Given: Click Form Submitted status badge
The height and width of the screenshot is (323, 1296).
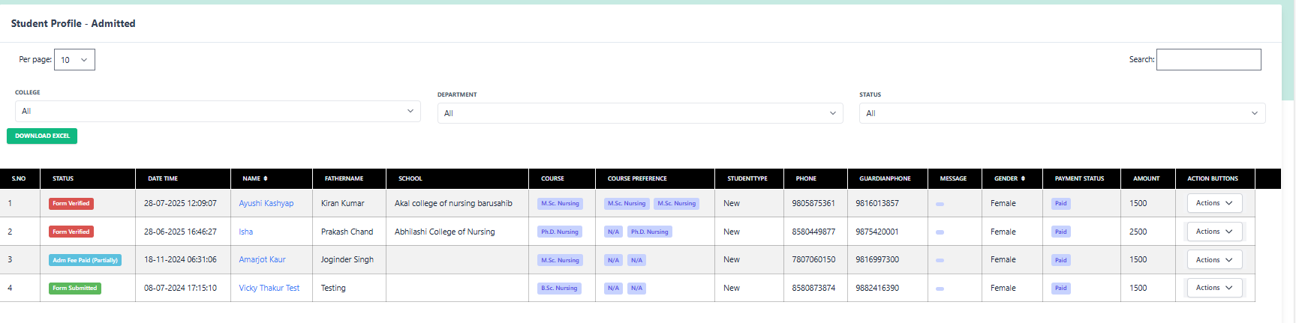Looking at the screenshot, I should [x=75, y=289].
